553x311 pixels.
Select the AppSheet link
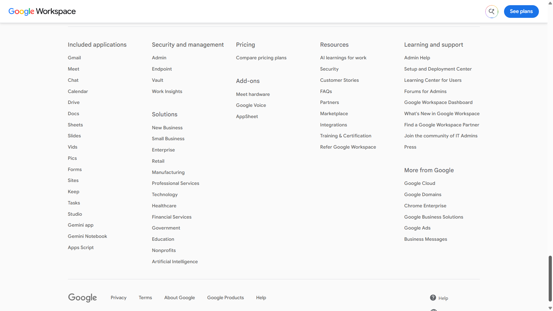(247, 117)
